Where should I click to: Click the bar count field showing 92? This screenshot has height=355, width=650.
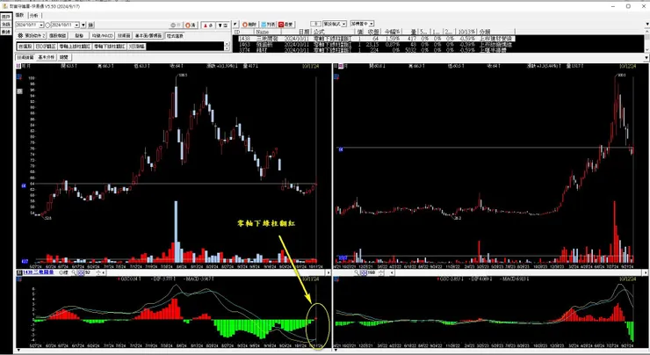click(89, 272)
